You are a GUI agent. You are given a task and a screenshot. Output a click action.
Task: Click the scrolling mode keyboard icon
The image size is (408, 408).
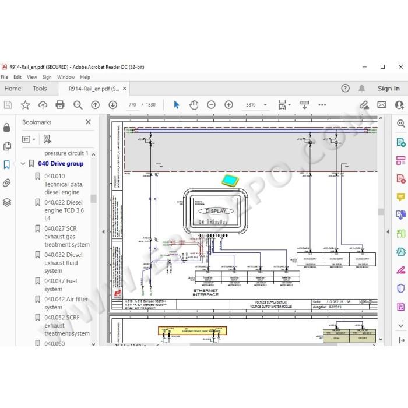(304, 105)
